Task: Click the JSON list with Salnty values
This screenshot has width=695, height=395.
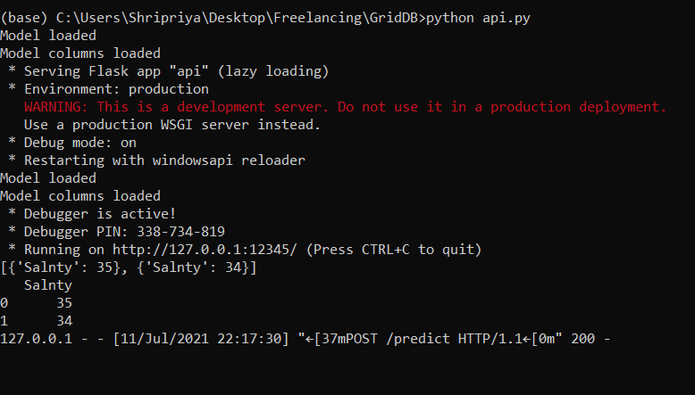Action: click(x=129, y=267)
